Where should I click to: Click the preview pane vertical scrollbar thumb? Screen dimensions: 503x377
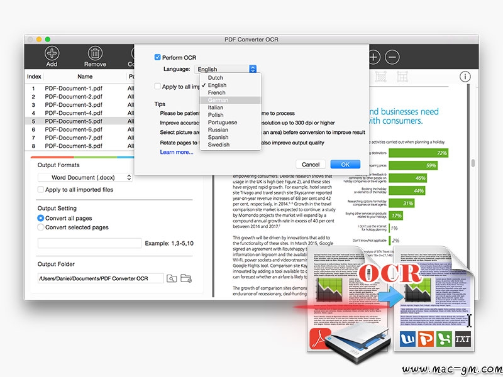tap(473, 163)
